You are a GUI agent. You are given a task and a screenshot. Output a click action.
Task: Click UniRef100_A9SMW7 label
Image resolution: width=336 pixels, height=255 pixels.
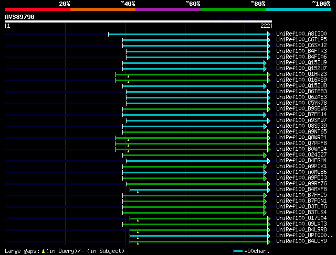(301, 120)
